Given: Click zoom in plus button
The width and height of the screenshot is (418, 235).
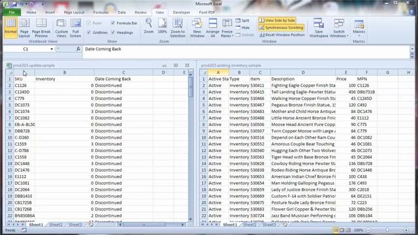Looking at the screenshot, I should 406,230.
